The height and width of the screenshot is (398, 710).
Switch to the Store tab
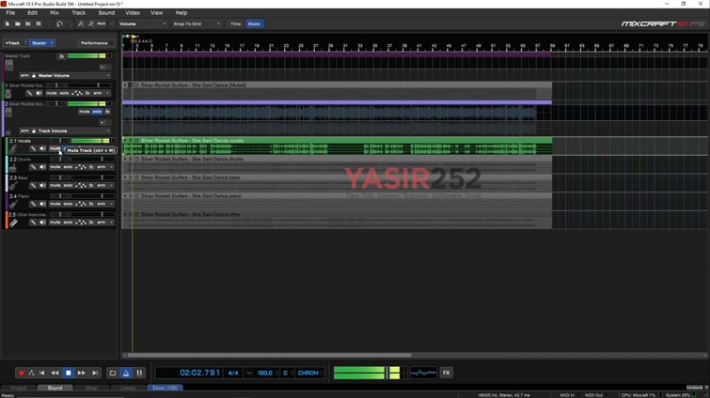(x=165, y=388)
